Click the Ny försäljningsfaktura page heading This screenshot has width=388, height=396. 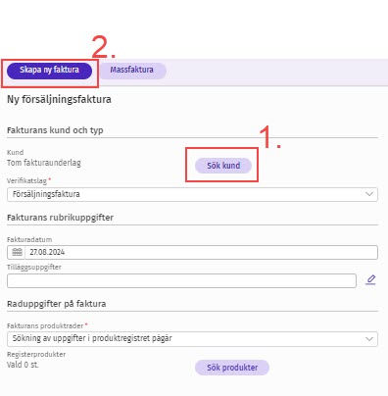(x=59, y=99)
